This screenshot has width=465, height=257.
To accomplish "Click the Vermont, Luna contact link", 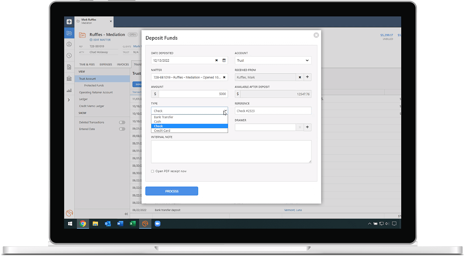I will [x=293, y=210].
